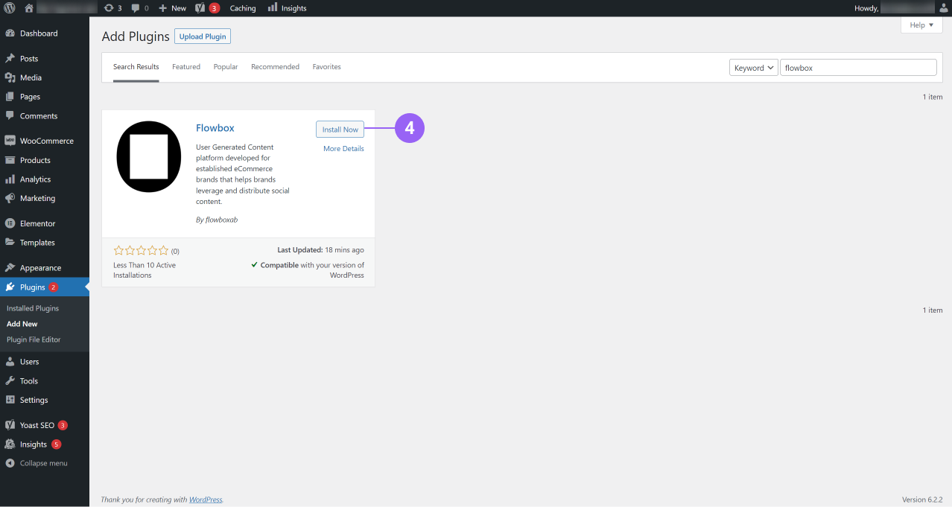Click the 'Version 6.2.2' footer text
The width and height of the screenshot is (952, 507).
coord(922,500)
